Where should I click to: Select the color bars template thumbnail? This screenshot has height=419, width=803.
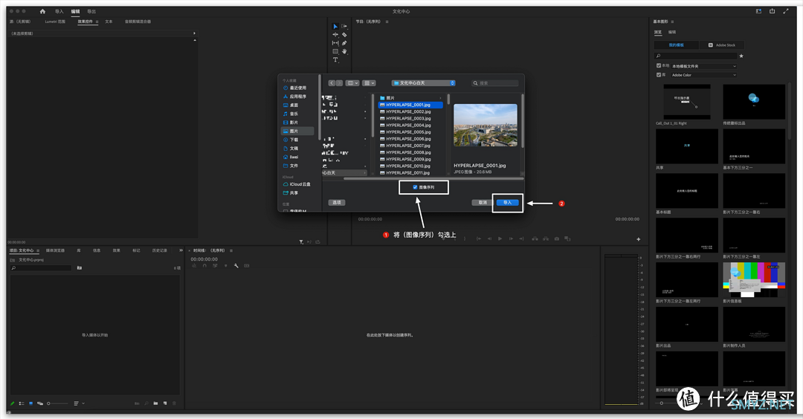click(754, 280)
